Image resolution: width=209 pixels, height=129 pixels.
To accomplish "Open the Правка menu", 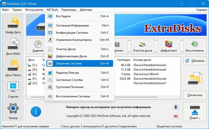I will click(17, 10).
